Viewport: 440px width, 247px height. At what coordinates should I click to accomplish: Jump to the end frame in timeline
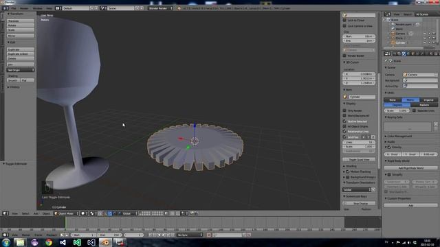click(173, 235)
